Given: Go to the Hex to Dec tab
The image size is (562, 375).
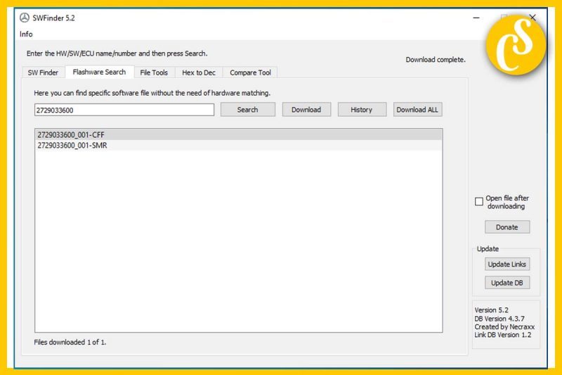Looking at the screenshot, I should pos(199,72).
